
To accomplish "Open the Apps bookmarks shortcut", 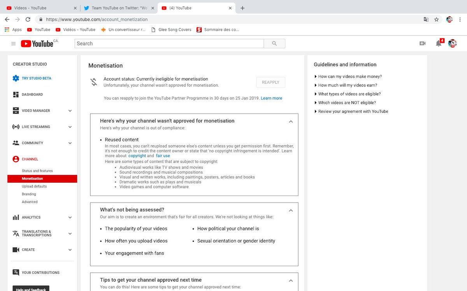I will point(13,29).
